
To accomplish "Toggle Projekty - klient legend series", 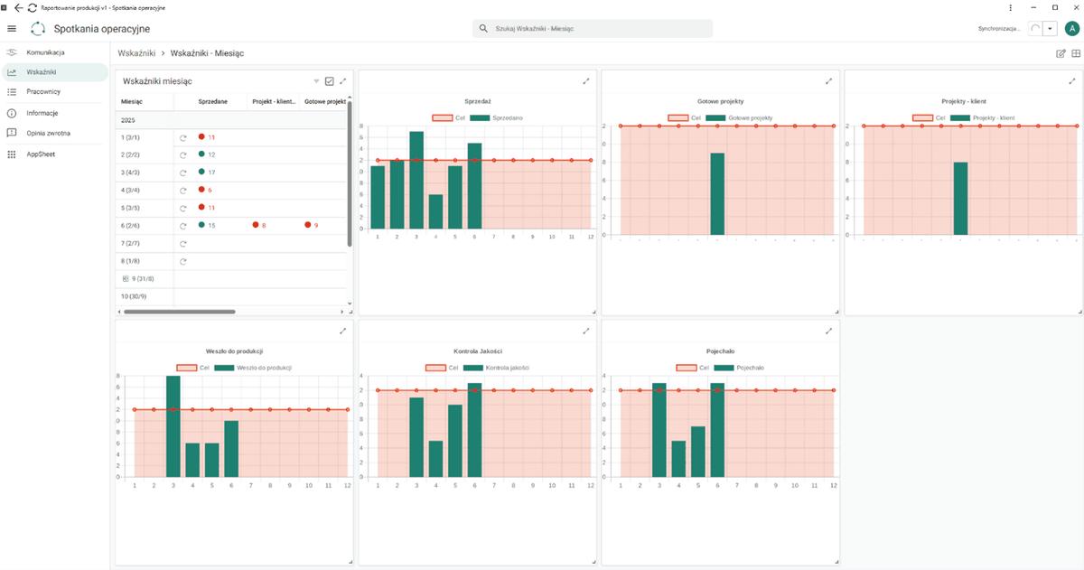I will pyautogui.click(x=983, y=117).
